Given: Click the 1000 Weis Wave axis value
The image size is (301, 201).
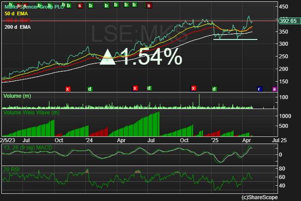Looking at the screenshot, I should point(285,116).
